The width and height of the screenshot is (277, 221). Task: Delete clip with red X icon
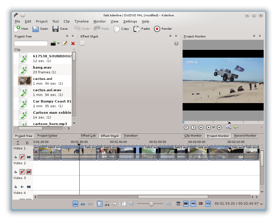73,43
